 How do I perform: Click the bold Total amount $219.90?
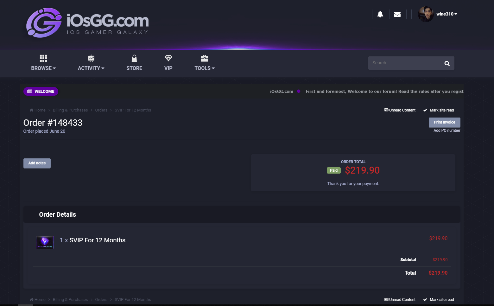[x=438, y=273]
